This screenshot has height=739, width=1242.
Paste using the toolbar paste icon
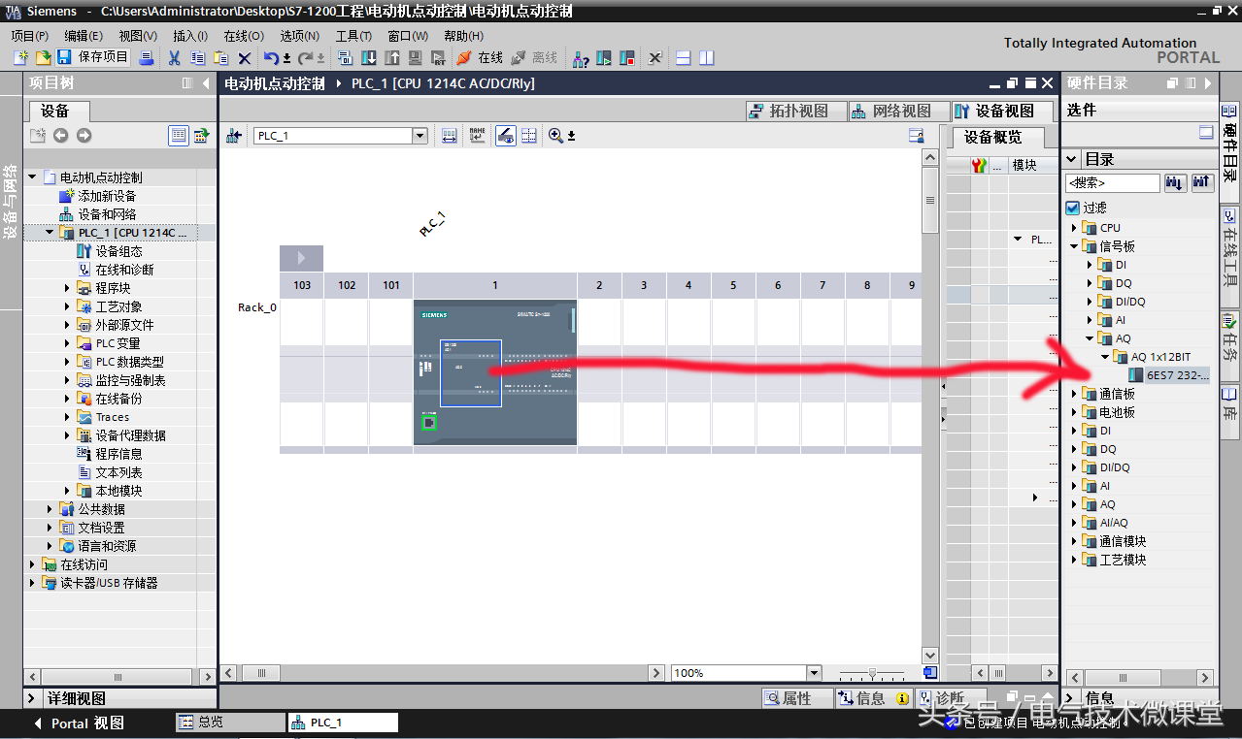tap(221, 57)
